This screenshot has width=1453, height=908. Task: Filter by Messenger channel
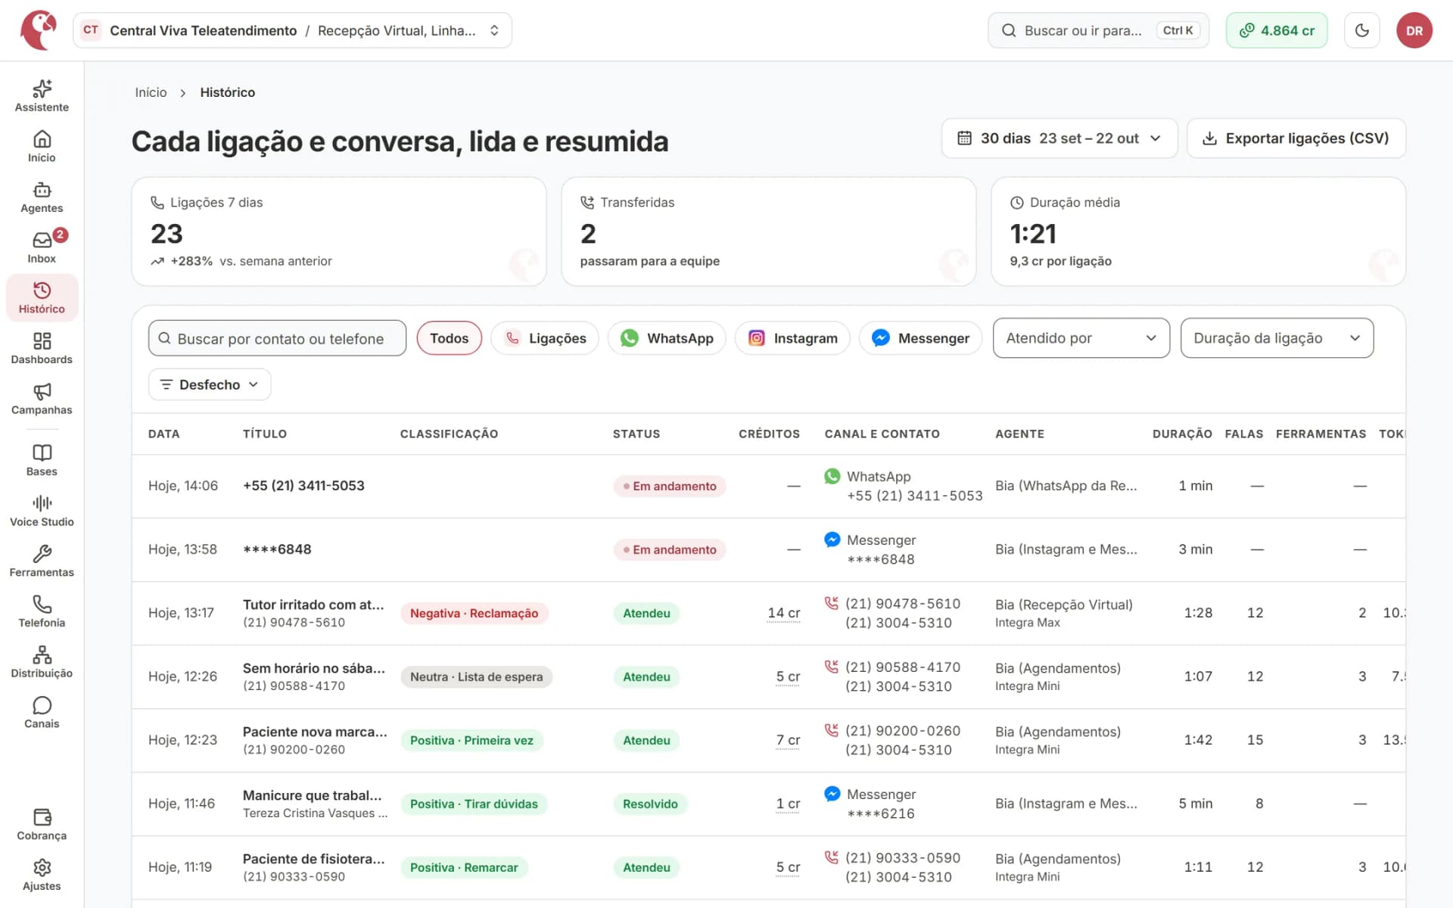click(920, 338)
